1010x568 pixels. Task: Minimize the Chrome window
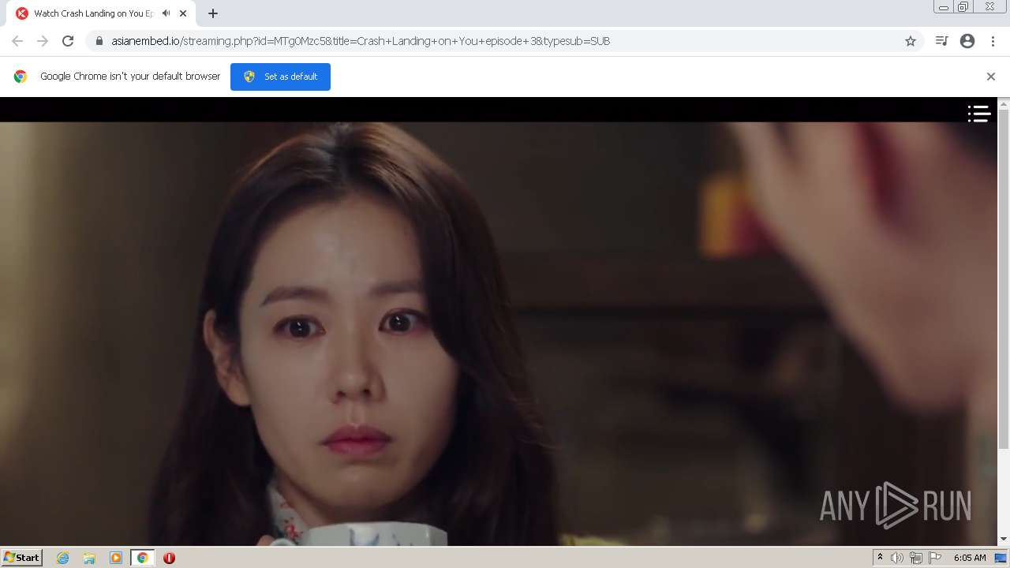coord(943,7)
